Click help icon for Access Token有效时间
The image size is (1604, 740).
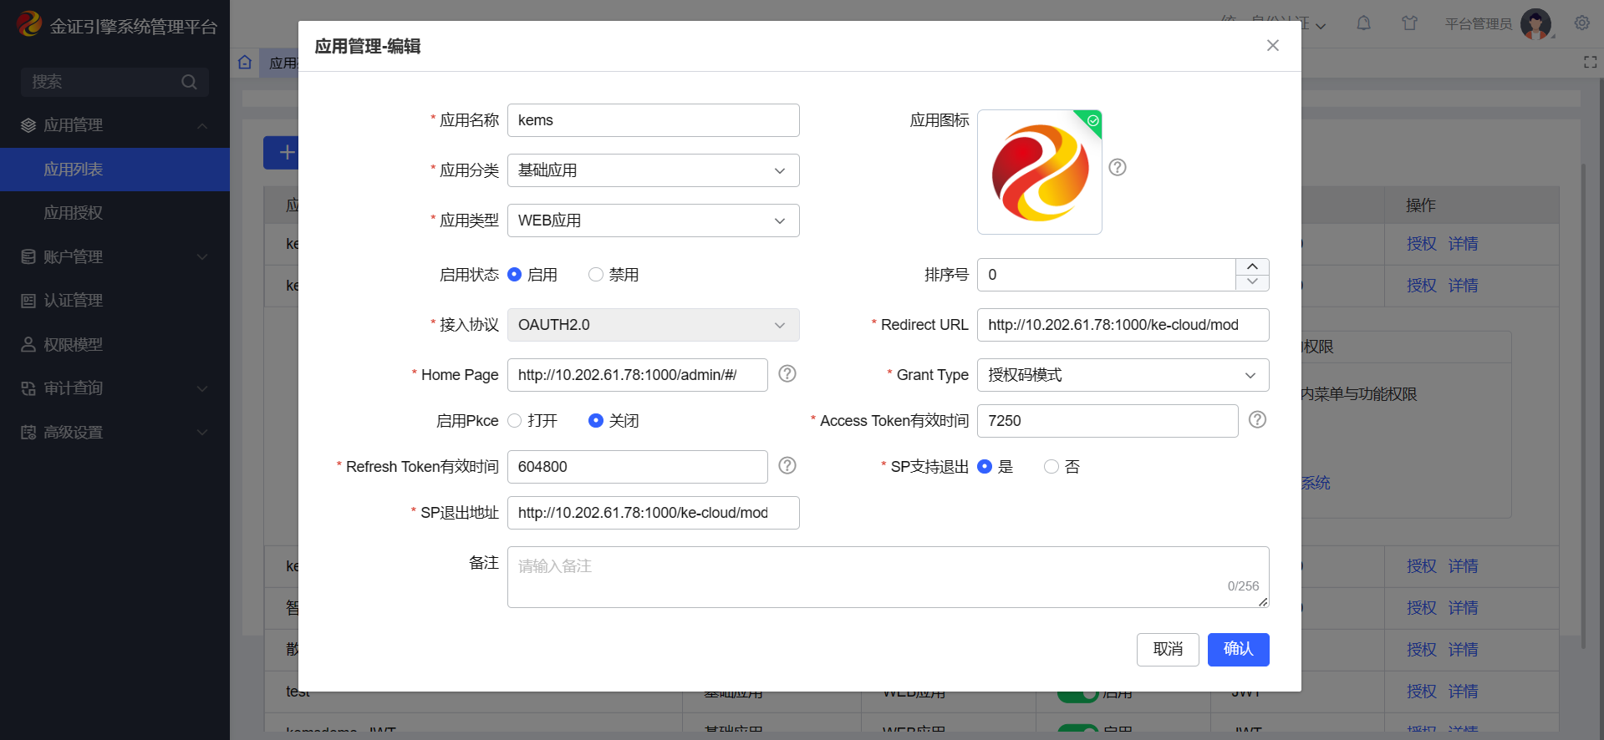tap(1257, 419)
